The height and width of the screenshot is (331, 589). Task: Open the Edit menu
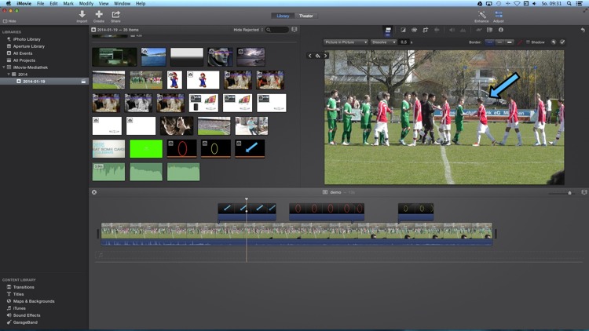coord(53,3)
